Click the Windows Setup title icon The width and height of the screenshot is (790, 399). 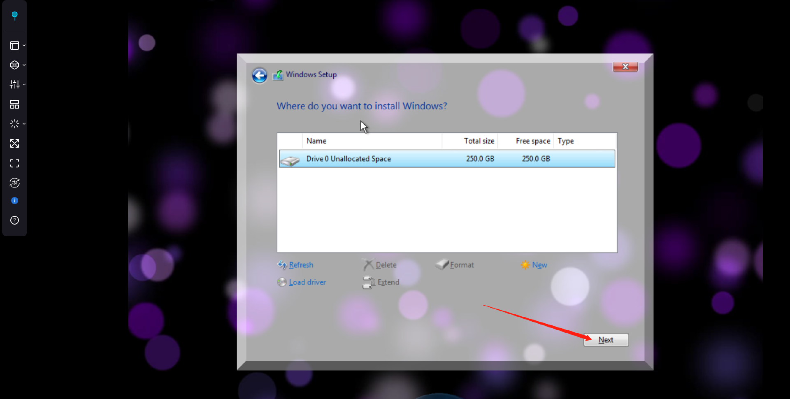(278, 75)
